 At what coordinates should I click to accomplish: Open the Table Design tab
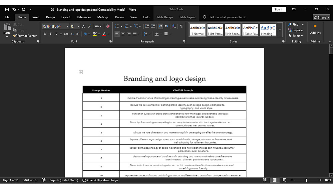coord(165,17)
